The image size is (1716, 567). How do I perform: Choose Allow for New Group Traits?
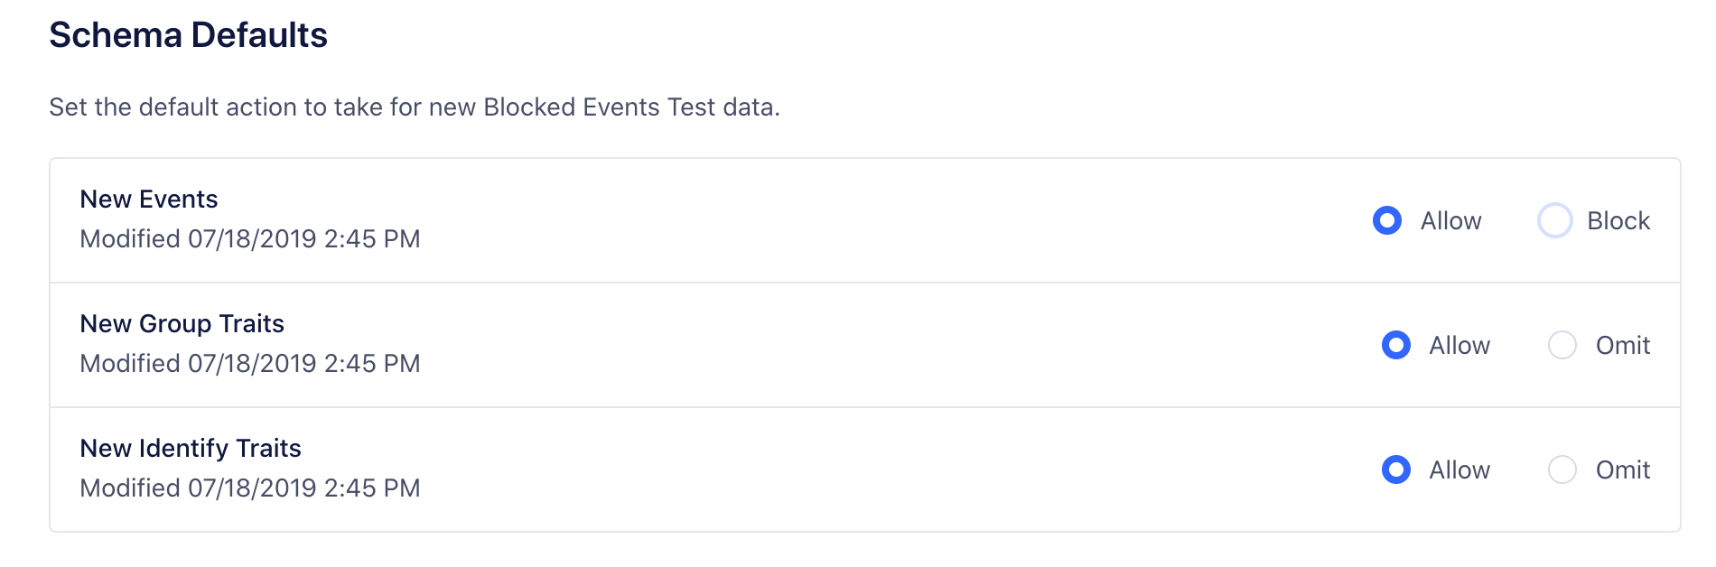point(1395,345)
